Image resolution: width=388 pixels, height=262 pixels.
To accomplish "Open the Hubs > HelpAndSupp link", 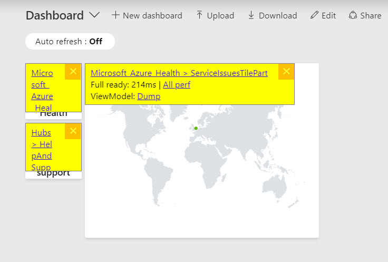I will (42, 150).
